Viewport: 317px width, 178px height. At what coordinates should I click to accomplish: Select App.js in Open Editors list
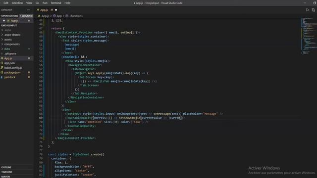14,21
